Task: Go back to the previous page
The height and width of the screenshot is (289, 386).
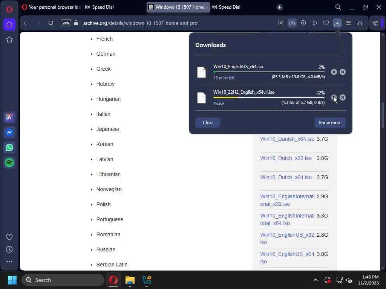Action: click(25, 23)
